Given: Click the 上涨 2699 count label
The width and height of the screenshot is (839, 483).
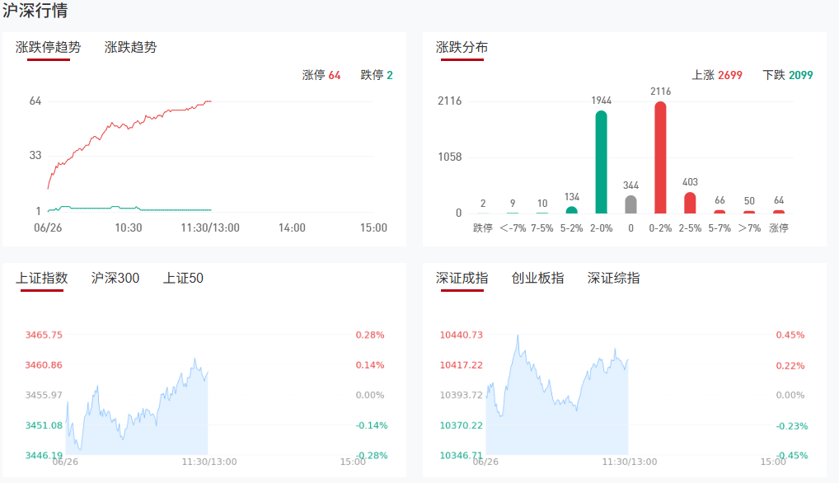Looking at the screenshot, I should pos(717,75).
